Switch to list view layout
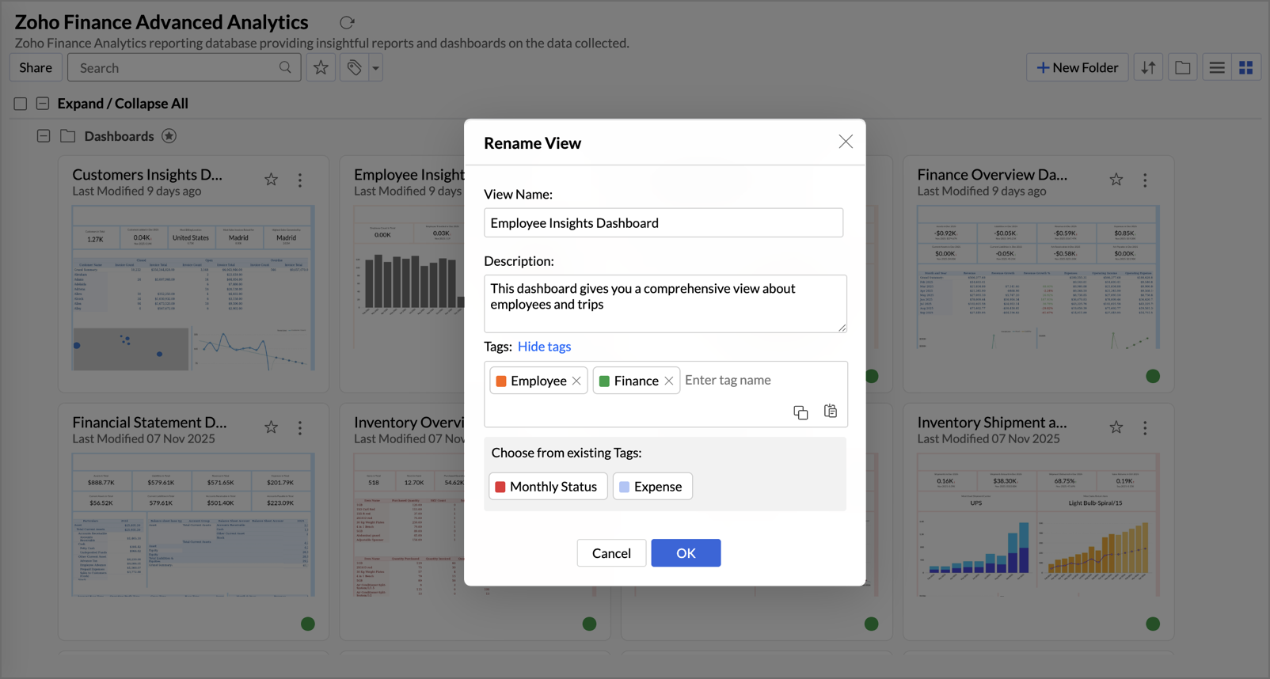The width and height of the screenshot is (1270, 679). point(1216,68)
